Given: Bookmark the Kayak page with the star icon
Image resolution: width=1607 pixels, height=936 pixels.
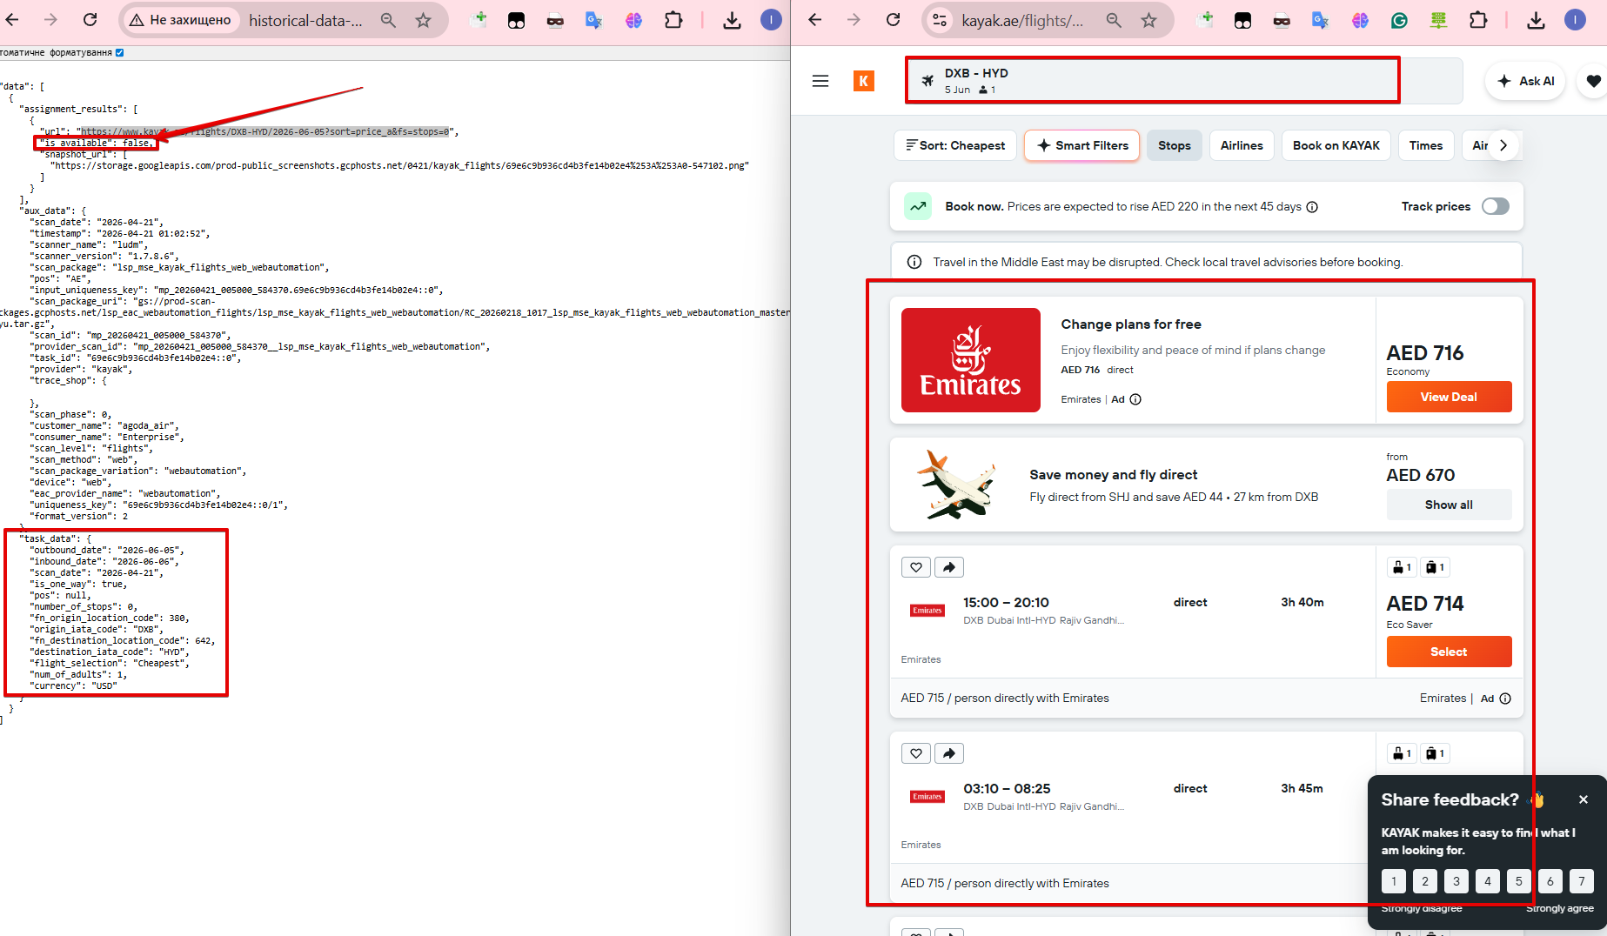Looking at the screenshot, I should [x=1149, y=20].
